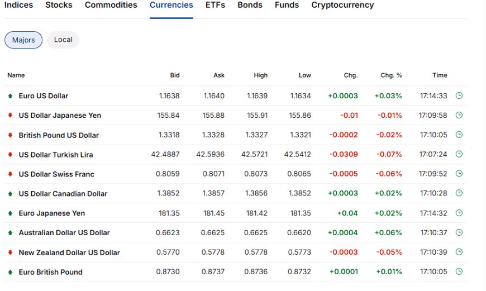The width and height of the screenshot is (486, 291).
Task: Click bid value 1.1638
Action: pyautogui.click(x=169, y=96)
